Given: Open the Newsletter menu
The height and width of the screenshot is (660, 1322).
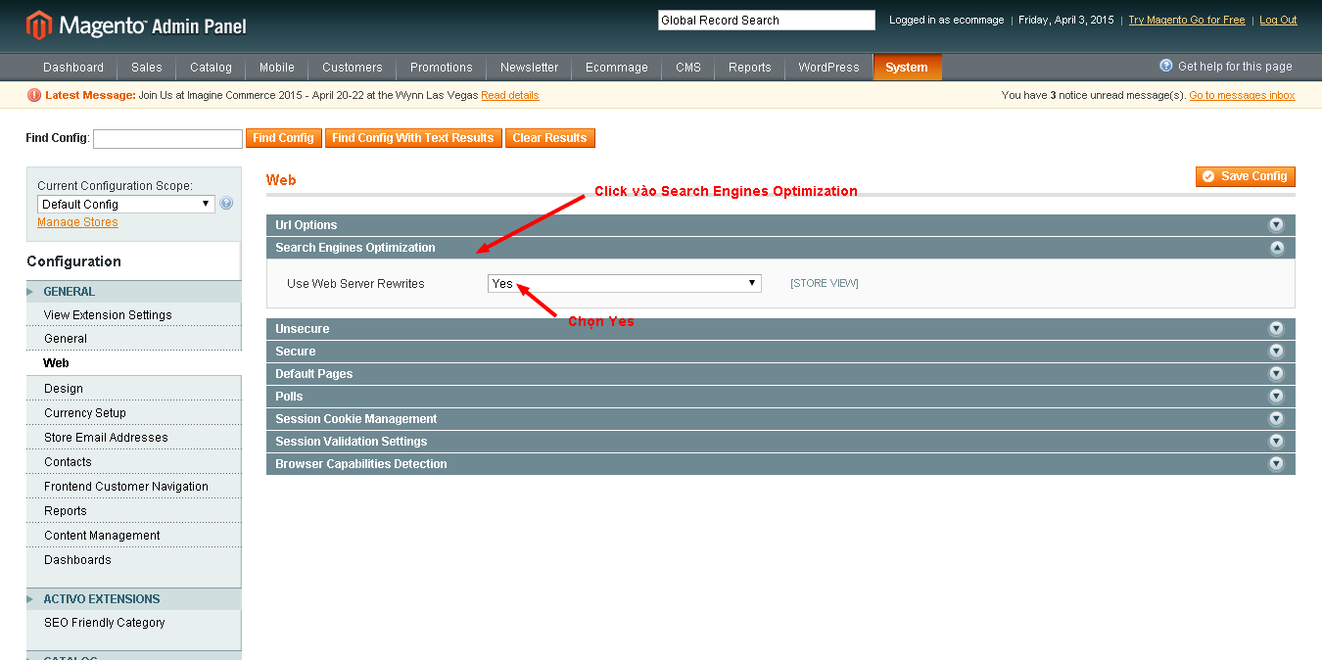Looking at the screenshot, I should coord(530,68).
